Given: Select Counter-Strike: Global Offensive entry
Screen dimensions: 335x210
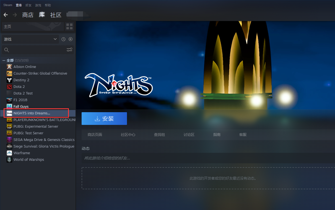Looking at the screenshot, I should (40, 73).
